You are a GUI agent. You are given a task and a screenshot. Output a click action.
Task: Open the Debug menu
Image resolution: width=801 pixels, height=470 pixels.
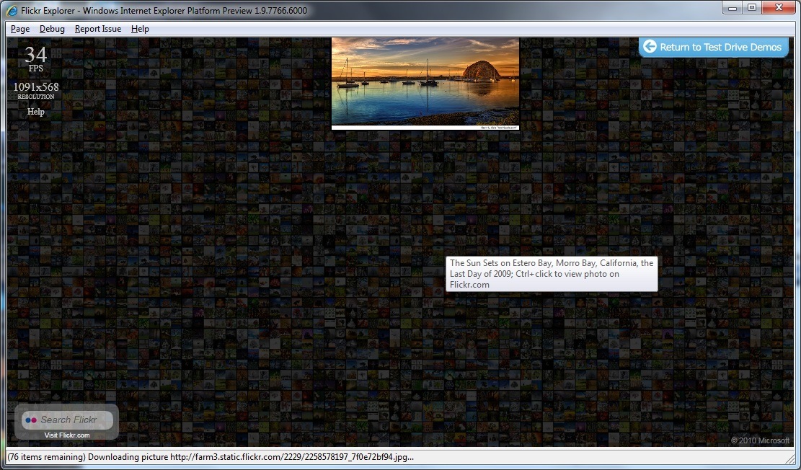click(x=52, y=29)
